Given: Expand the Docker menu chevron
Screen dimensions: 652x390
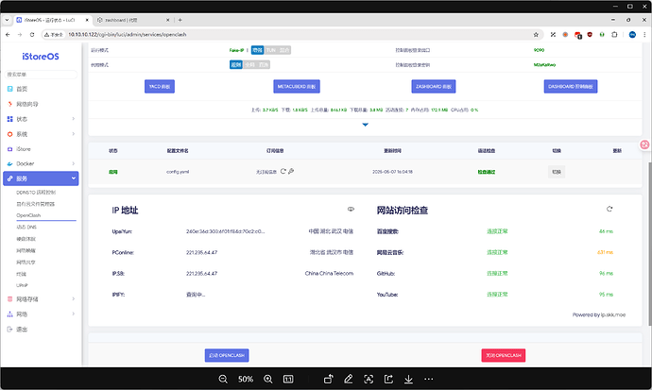Looking at the screenshot, I should tap(73, 163).
